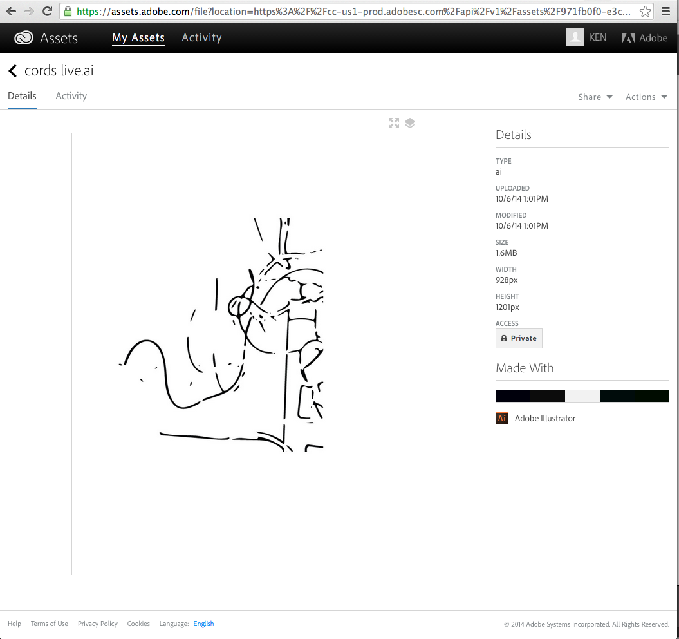This screenshot has width=679, height=639.
Task: Click the green padlock security icon
Action: click(68, 11)
